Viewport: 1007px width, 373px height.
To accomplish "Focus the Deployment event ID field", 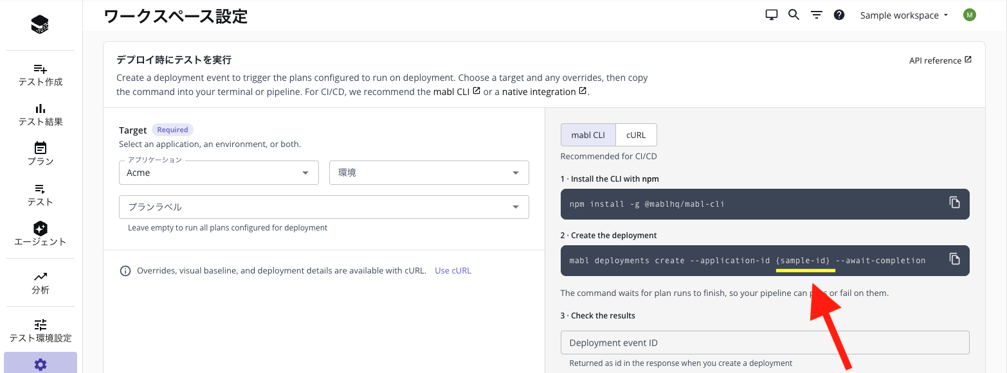I will coord(765,343).
